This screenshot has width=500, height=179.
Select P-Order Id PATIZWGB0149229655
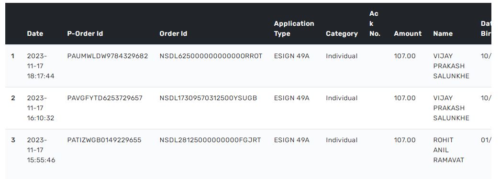pos(104,140)
